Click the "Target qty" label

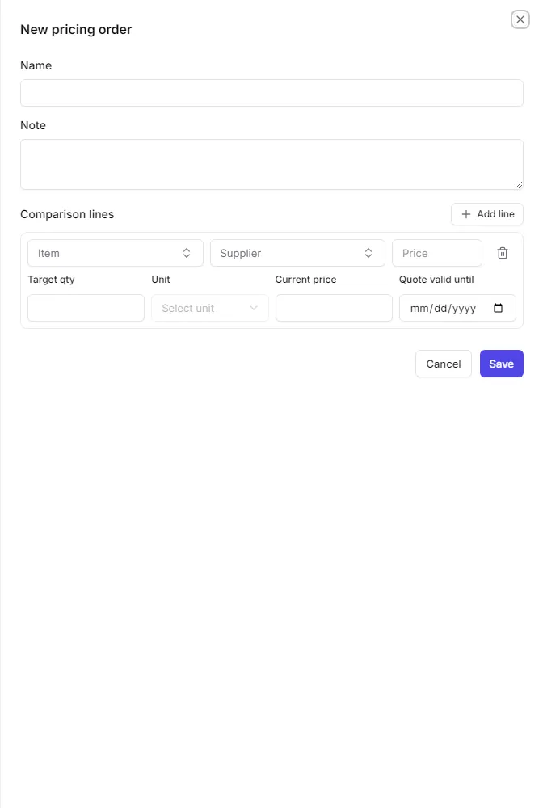(51, 280)
